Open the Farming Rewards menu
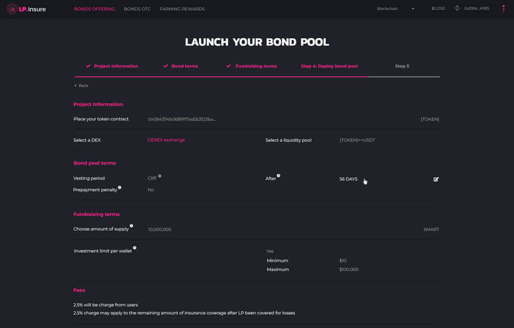514x328 pixels. point(182,9)
